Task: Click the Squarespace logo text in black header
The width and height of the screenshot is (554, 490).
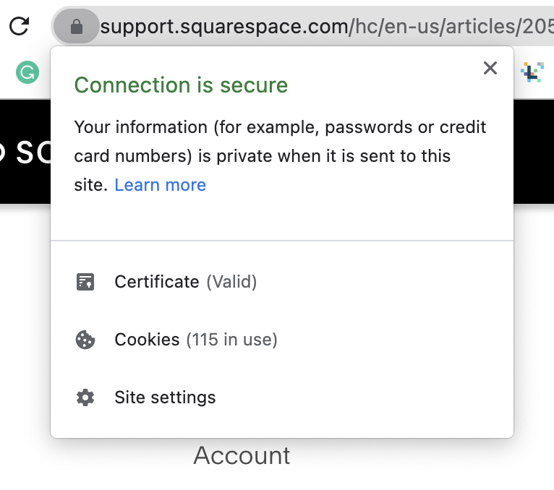Action: (25, 152)
